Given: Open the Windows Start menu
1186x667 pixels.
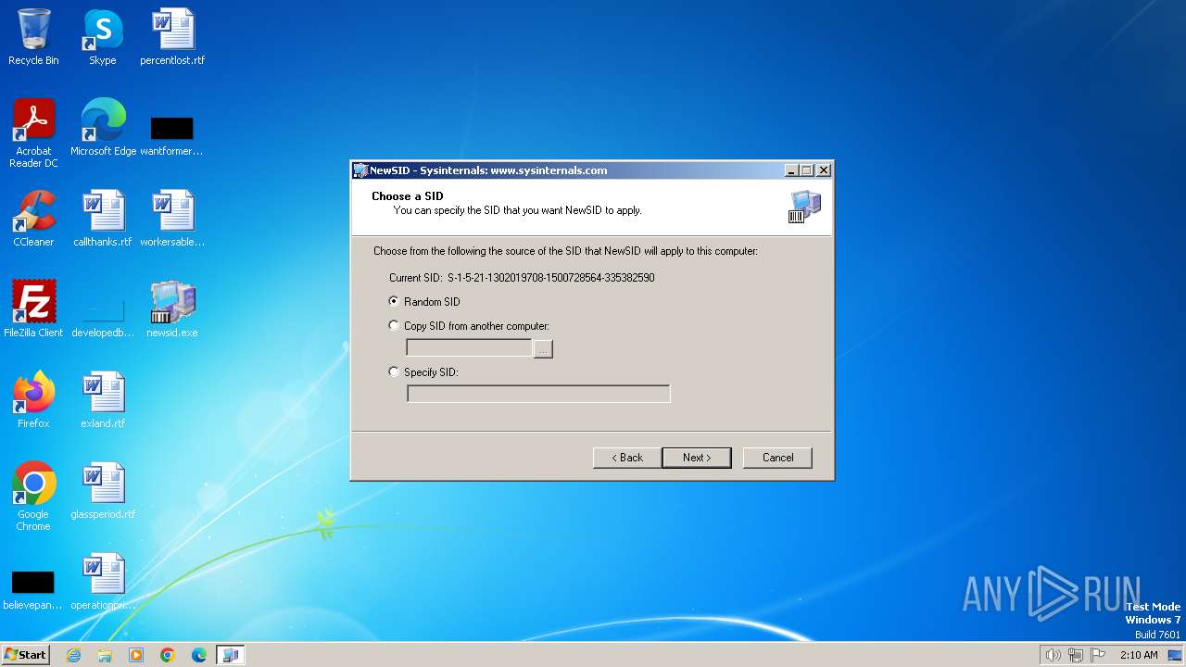Looking at the screenshot, I should click(25, 654).
